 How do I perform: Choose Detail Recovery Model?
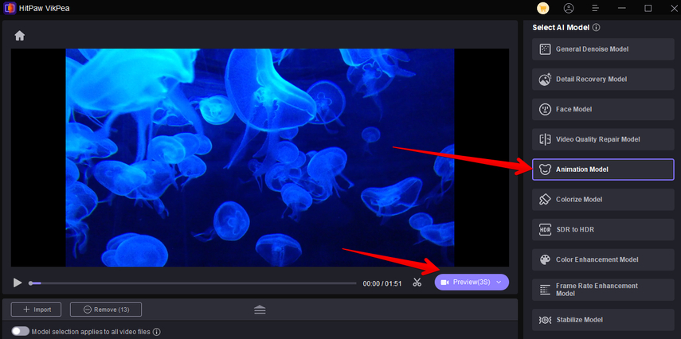(603, 80)
